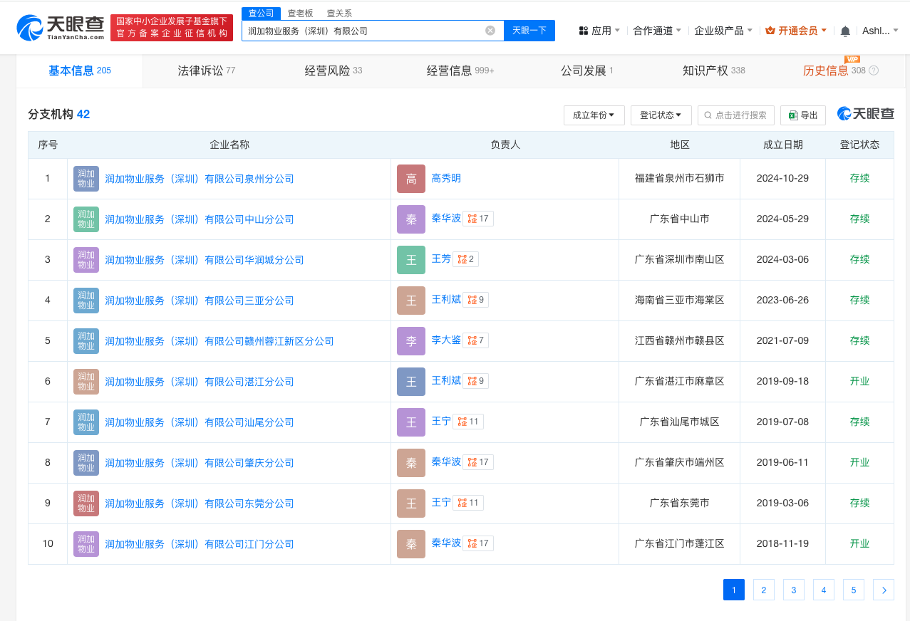Go to page 2
This screenshot has height=621, width=910.
[x=763, y=590]
